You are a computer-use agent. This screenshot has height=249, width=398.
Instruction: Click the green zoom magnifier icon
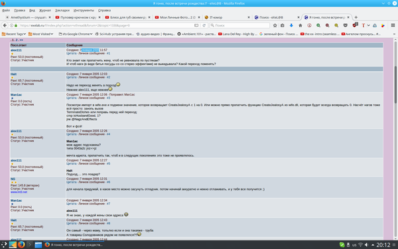click(318, 25)
